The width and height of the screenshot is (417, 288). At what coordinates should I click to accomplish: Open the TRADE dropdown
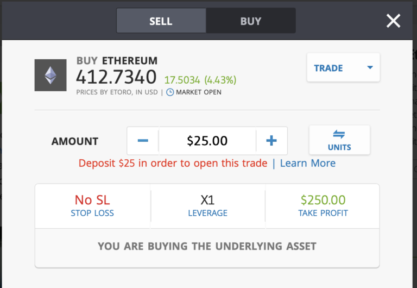343,68
